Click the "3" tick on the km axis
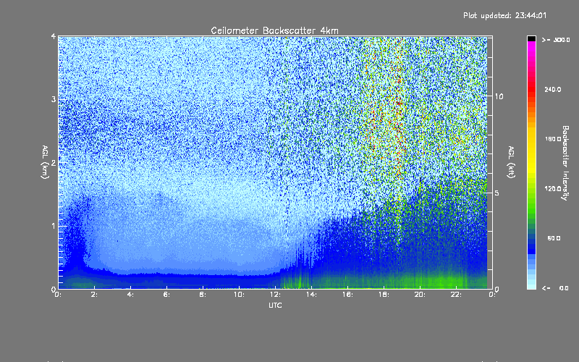The height and width of the screenshot is (362, 579). (x=54, y=99)
